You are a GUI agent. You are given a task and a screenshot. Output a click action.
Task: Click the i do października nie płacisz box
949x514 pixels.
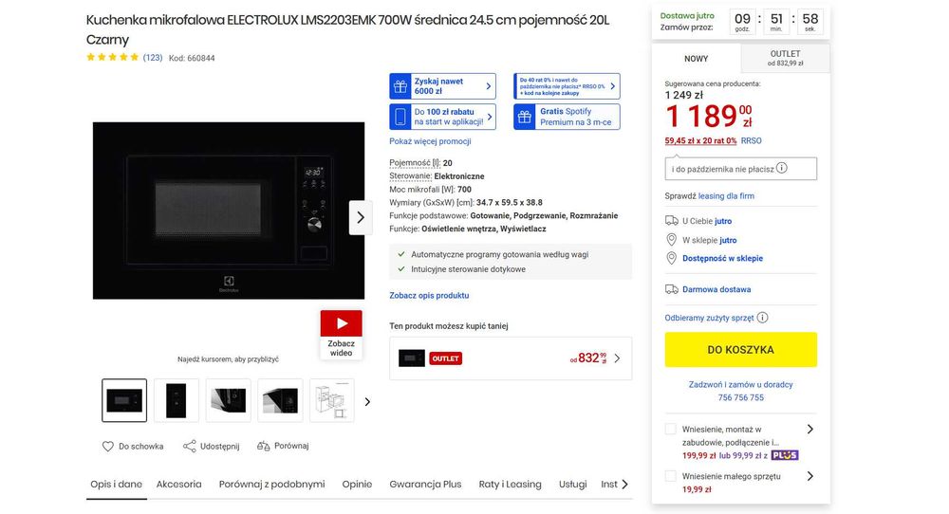(741, 169)
